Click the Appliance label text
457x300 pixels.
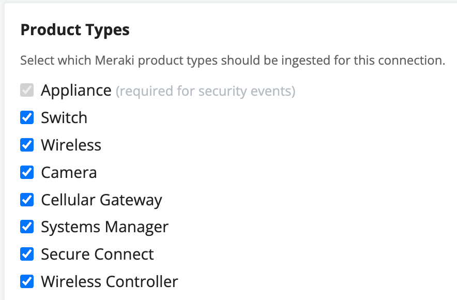tap(76, 91)
